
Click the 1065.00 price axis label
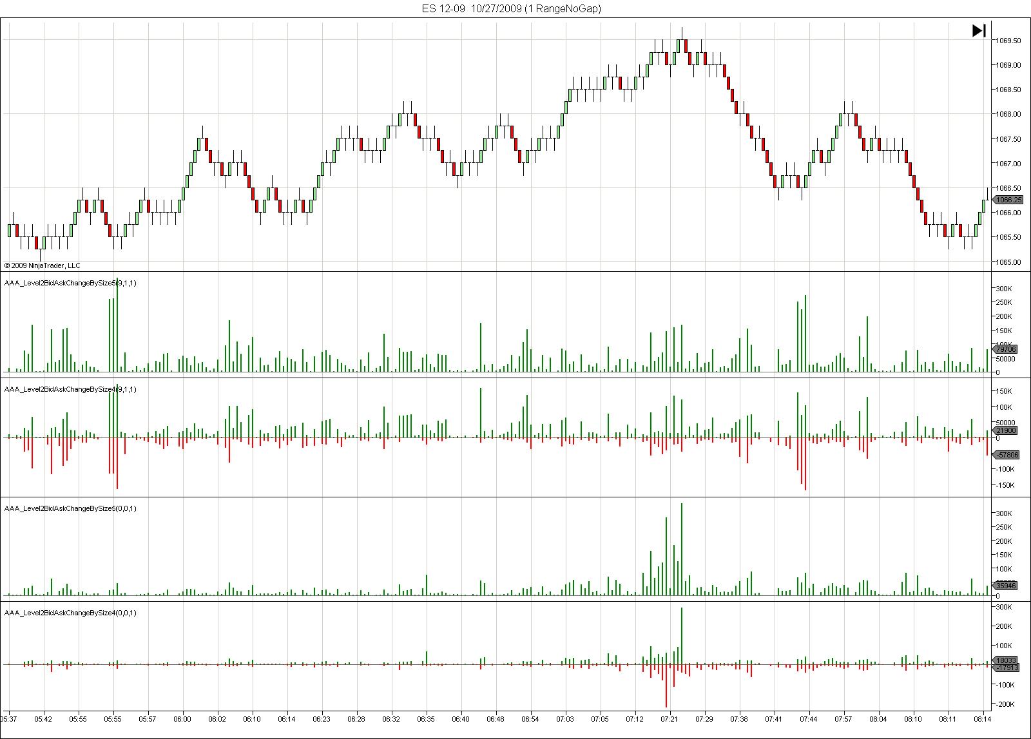point(1008,262)
